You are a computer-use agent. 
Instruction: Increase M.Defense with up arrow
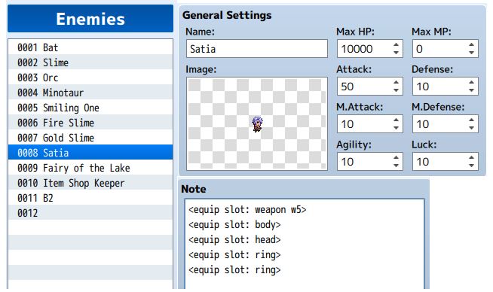(471, 120)
